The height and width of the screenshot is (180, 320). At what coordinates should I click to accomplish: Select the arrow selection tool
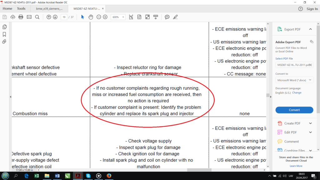82,17
